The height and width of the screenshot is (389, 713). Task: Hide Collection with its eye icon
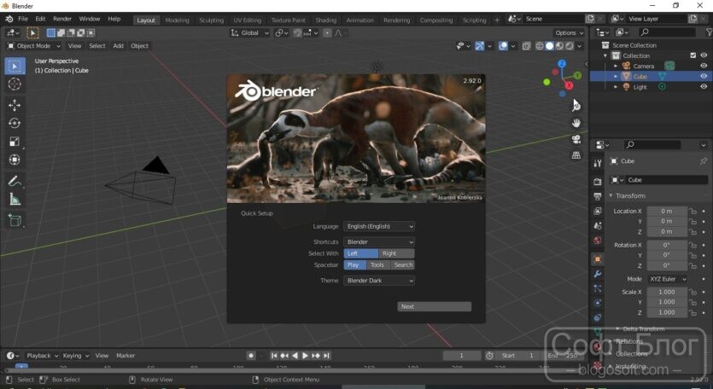tap(704, 55)
